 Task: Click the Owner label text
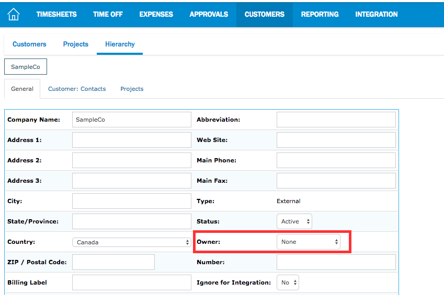(x=209, y=242)
